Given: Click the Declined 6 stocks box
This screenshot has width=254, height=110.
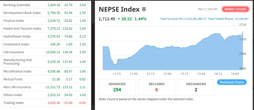Looking at the screenshot, I should pos(157,87).
